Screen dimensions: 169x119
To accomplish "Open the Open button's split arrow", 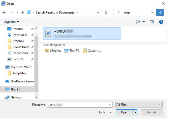I will (x=135, y=112).
